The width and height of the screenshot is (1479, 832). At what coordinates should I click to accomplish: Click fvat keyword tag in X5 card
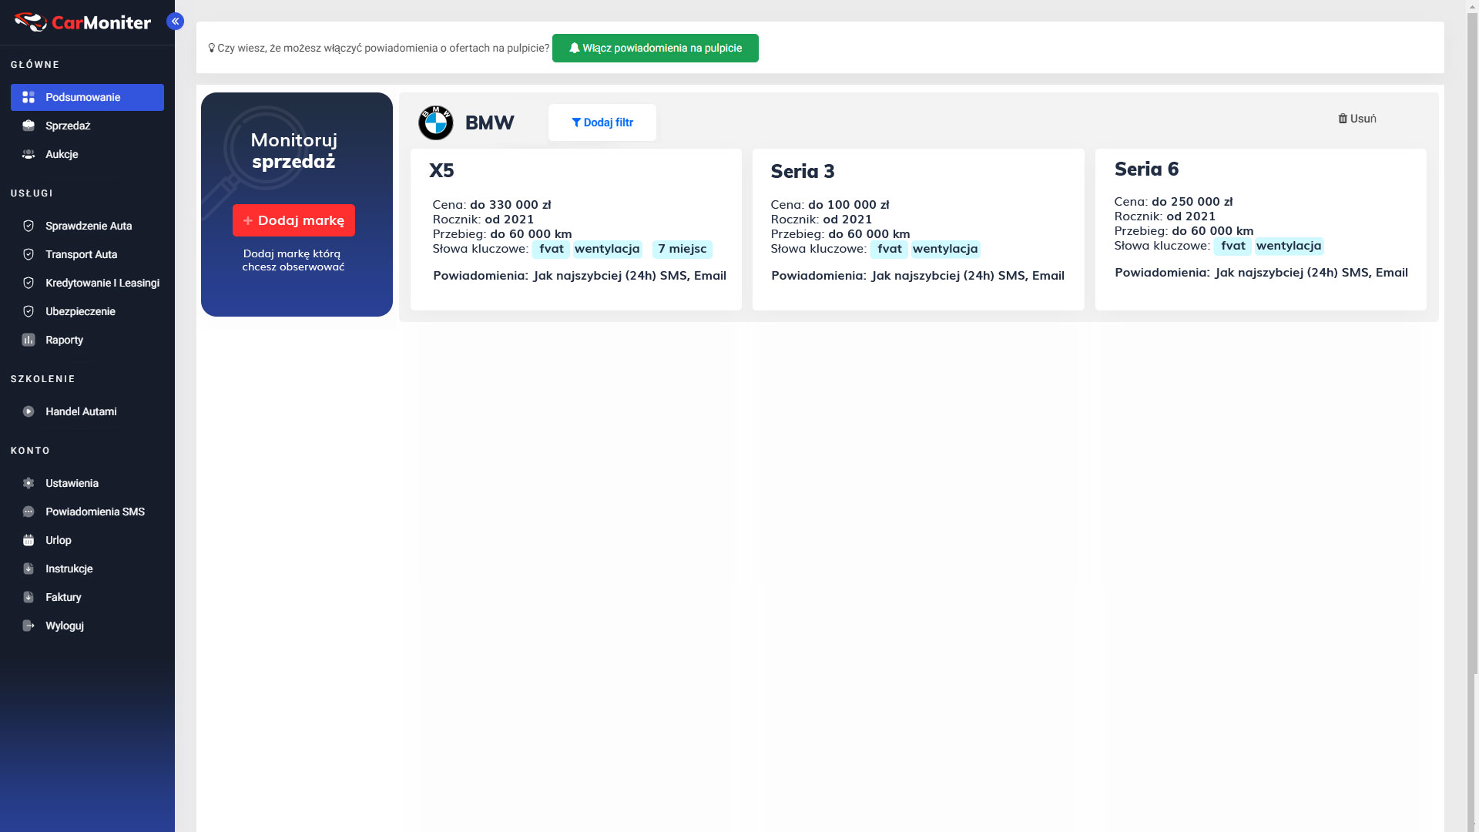coord(552,249)
